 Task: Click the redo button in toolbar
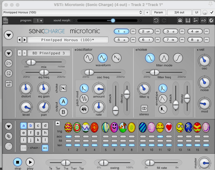[164, 20]
